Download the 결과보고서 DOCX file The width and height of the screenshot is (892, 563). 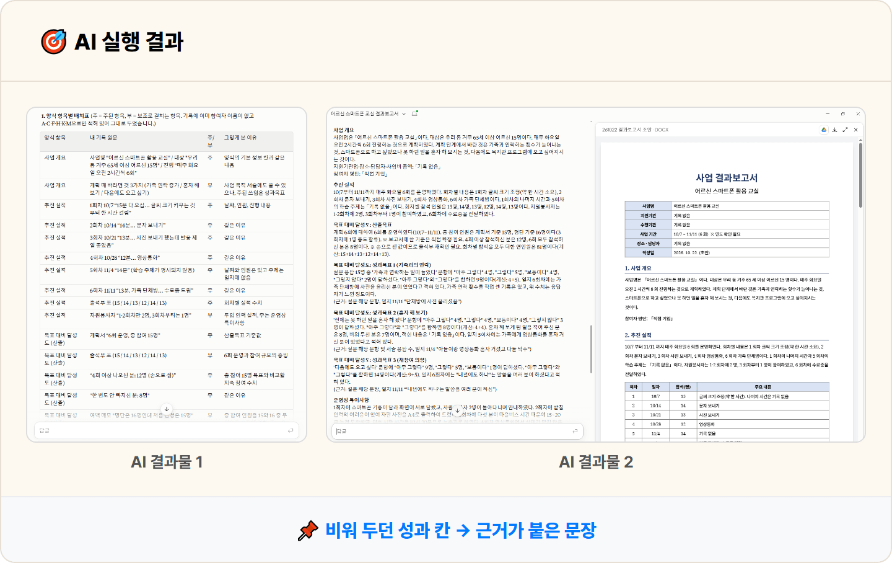(834, 130)
